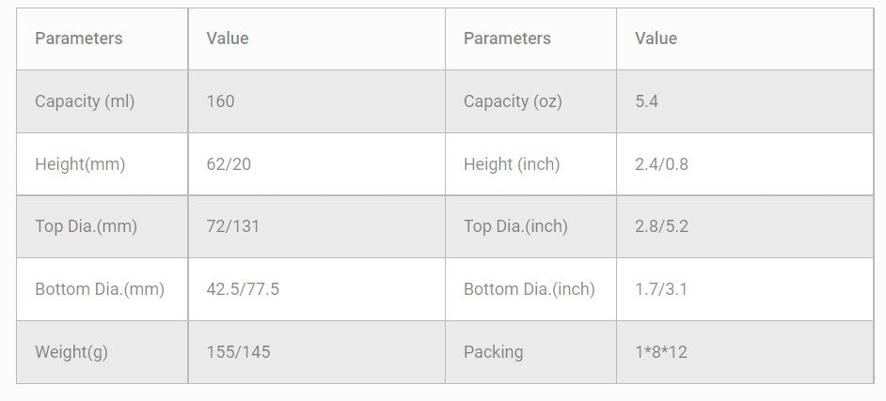Click the Capacity (oz) label
The image size is (886, 401).
click(x=513, y=101)
